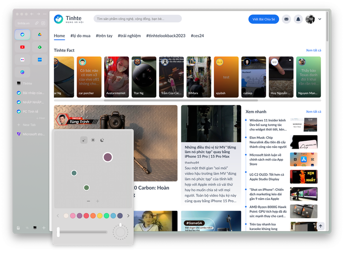This screenshot has width=344, height=254.
Task: Click the theme intensity slider handle
Action: pyautogui.click(x=58, y=232)
